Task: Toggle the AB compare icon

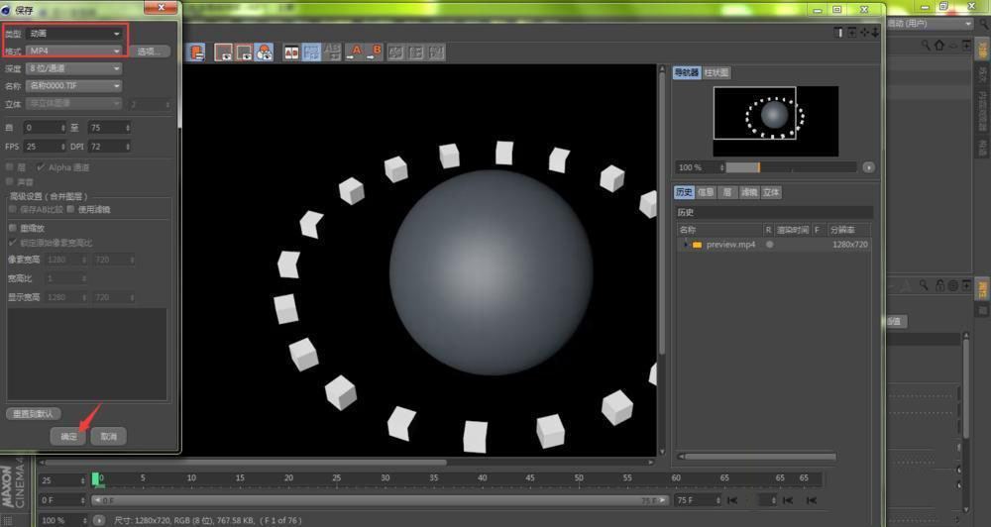Action: (x=291, y=52)
